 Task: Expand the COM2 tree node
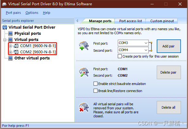tap(10, 52)
